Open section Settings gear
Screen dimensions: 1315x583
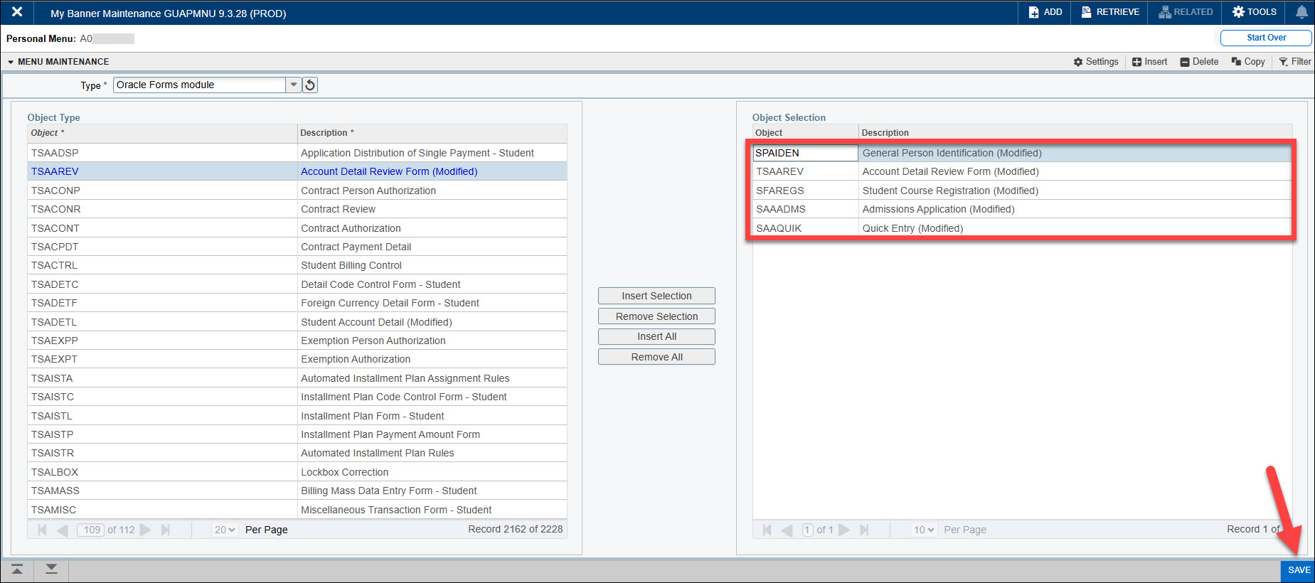[x=1096, y=62]
